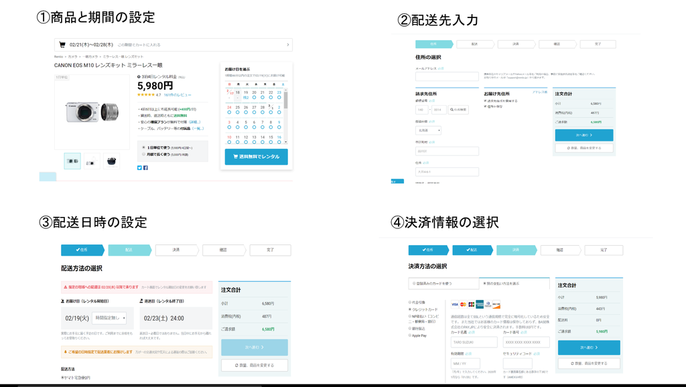This screenshot has height=387, width=686.
Task: Pick the availability circle under date 28
Action: tap(263, 112)
